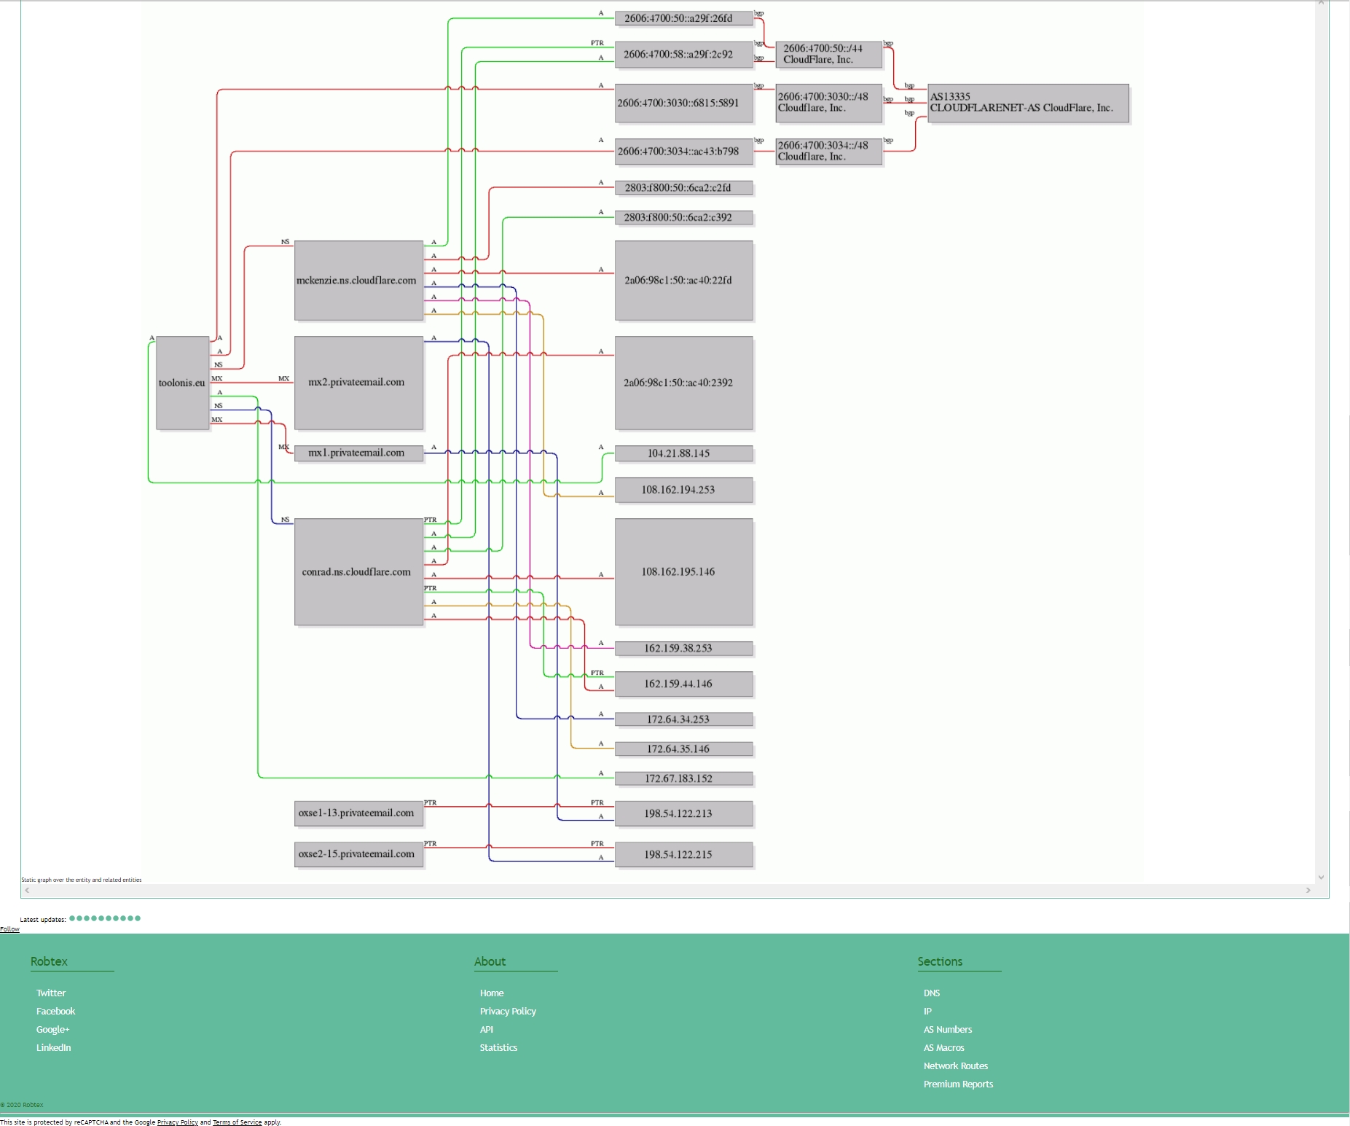Click IP node 2a06:98c1:50::ac40:2392

point(683,383)
